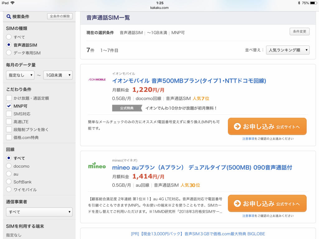Click the 1,220円/月 price text

(148, 90)
